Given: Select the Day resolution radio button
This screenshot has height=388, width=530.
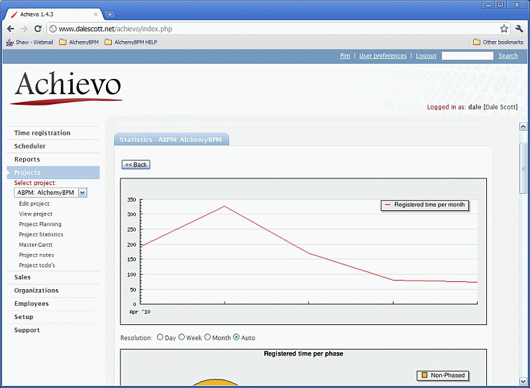Looking at the screenshot, I should coord(160,337).
